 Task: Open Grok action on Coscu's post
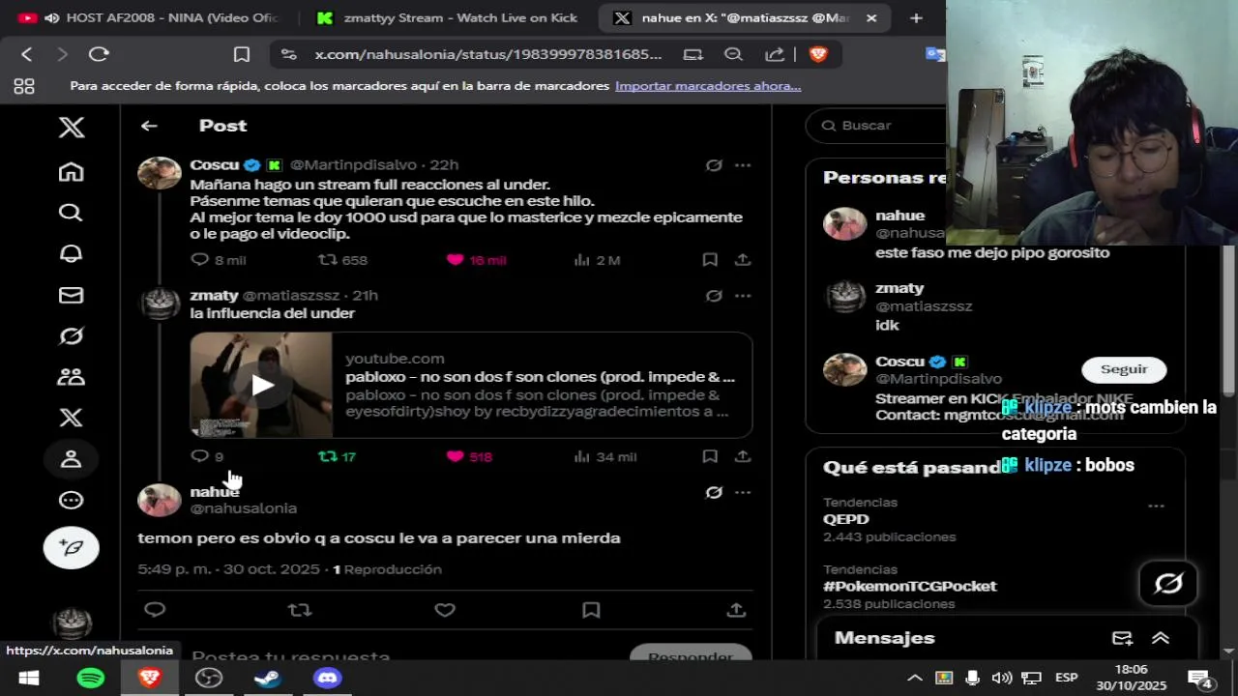[x=714, y=165]
